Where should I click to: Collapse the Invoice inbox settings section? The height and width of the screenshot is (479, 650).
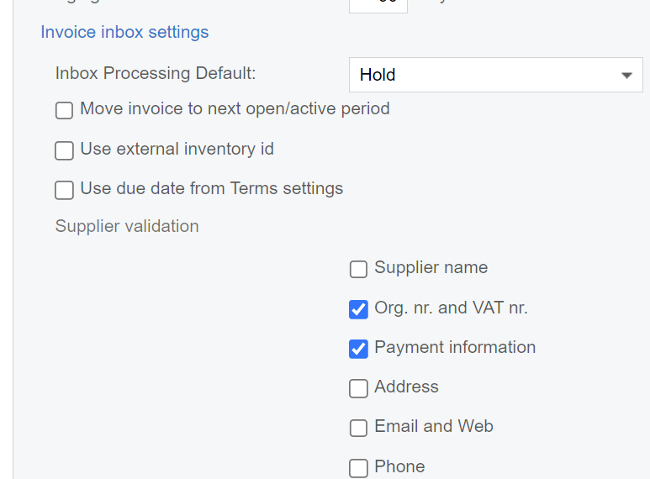[124, 33]
